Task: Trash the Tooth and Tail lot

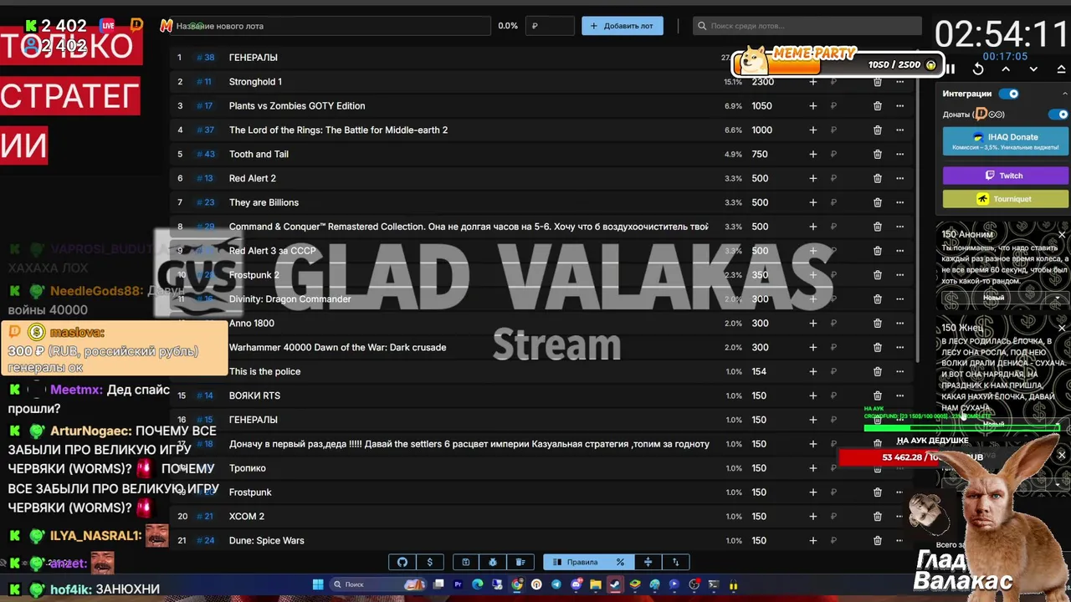Action: coord(877,154)
